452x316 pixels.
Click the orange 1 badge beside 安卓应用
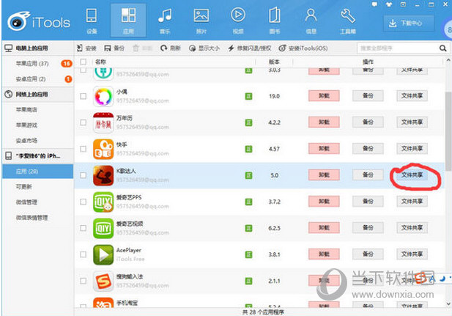pos(68,78)
